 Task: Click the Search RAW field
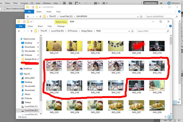pyautogui.click(x=153, y=31)
